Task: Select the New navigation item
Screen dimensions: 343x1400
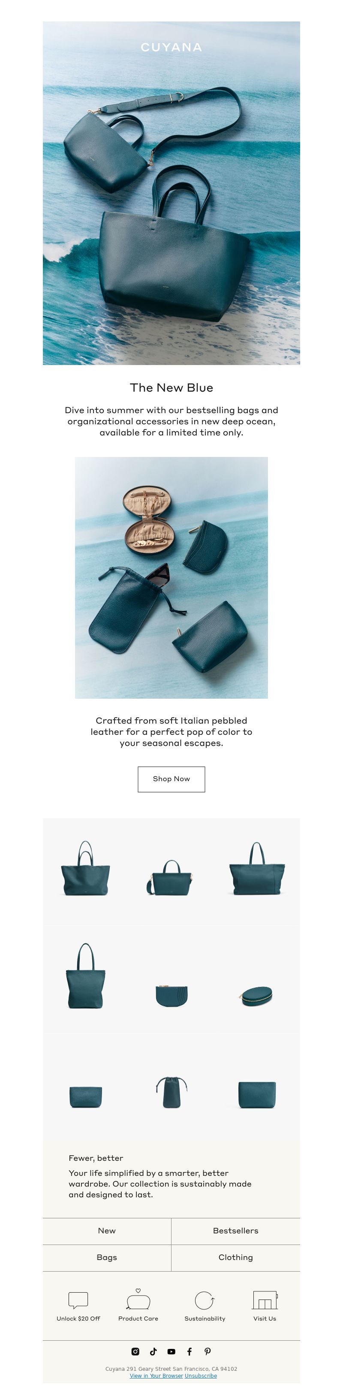Action: click(x=107, y=1231)
